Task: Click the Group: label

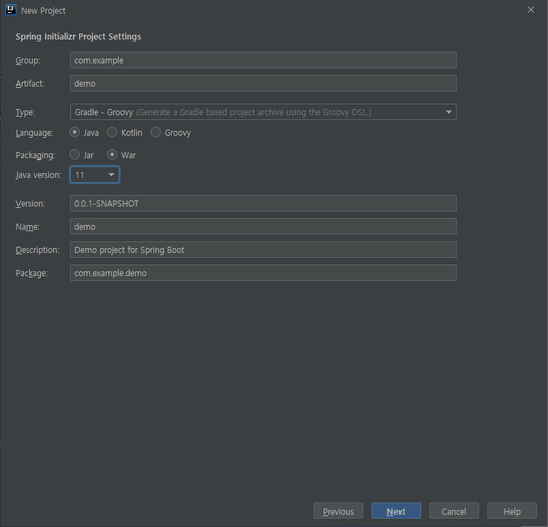Action: click(28, 61)
